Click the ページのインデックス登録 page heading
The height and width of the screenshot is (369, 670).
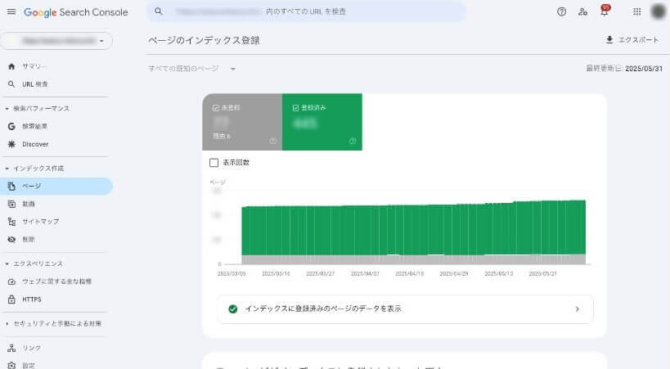[204, 40]
